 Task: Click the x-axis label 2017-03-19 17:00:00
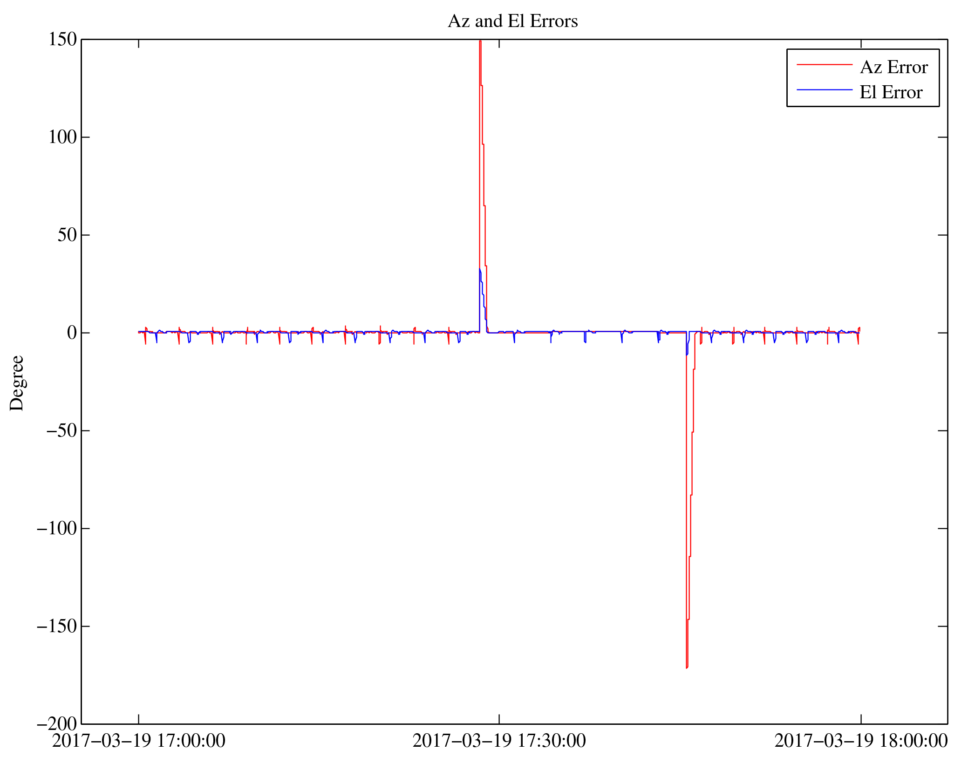138,741
